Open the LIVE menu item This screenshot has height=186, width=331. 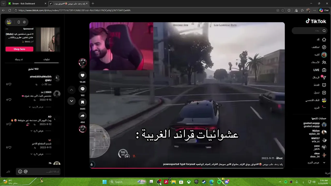tap(320, 70)
